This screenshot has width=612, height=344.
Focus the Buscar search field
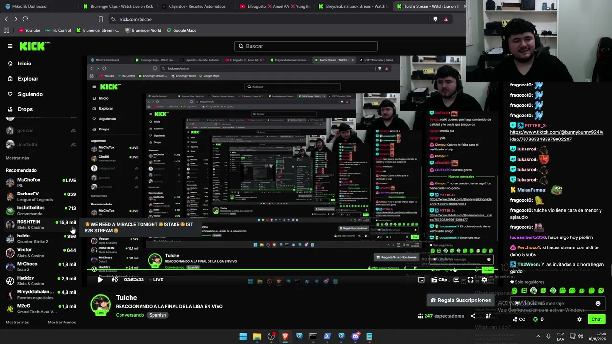(306, 46)
